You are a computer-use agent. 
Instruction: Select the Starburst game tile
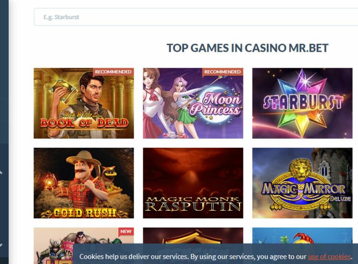(x=302, y=103)
